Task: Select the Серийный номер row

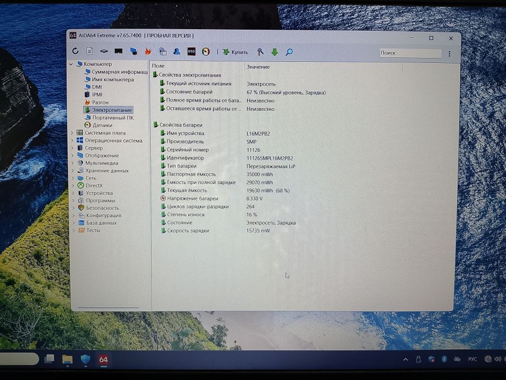Action: [x=185, y=150]
